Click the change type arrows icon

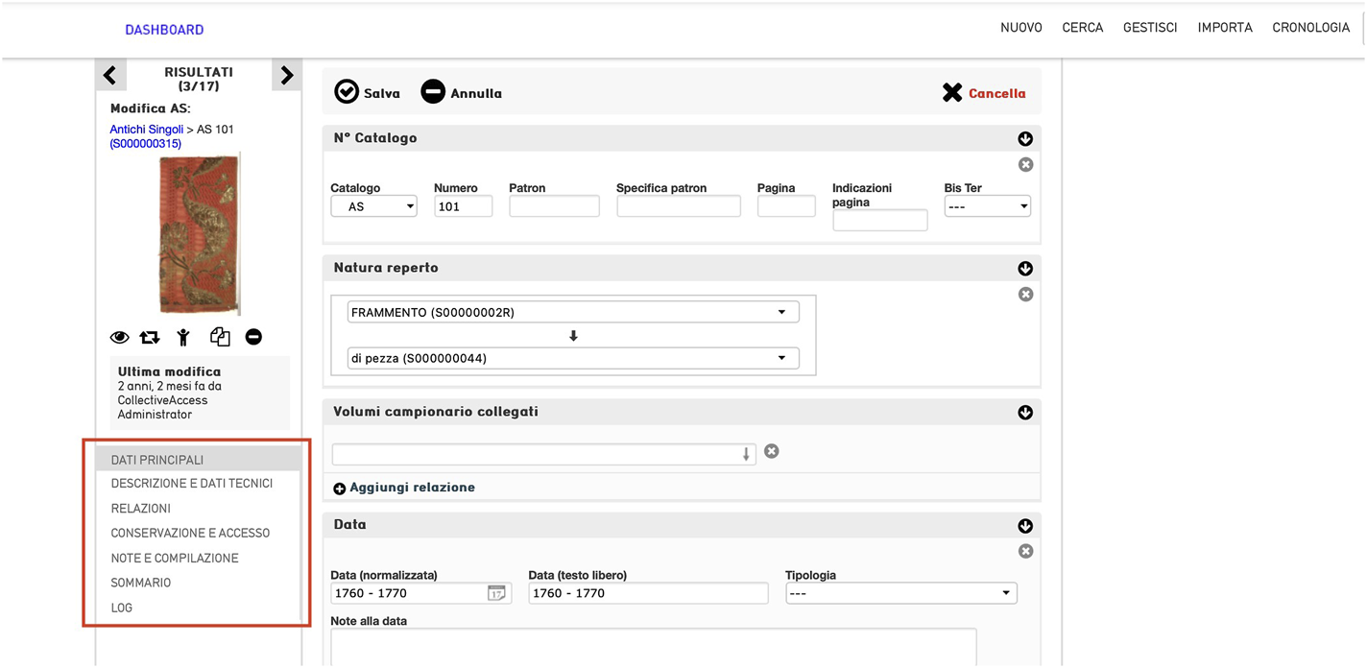(x=150, y=338)
